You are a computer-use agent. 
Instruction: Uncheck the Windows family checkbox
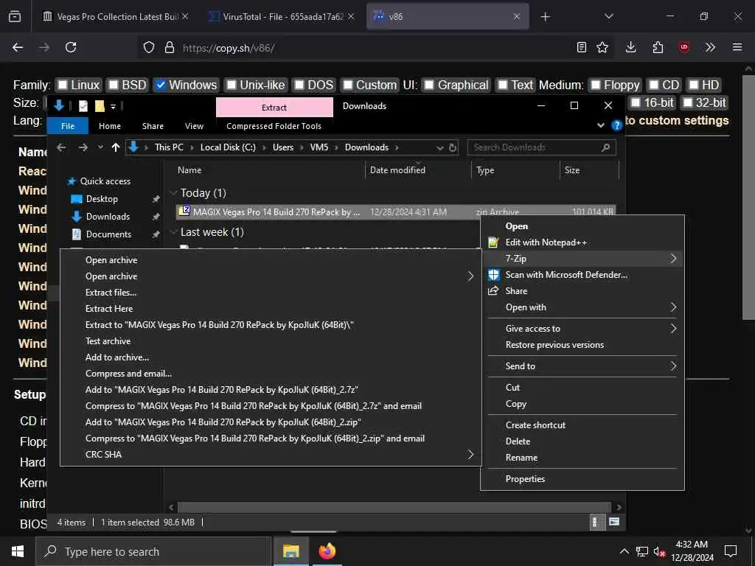161,85
